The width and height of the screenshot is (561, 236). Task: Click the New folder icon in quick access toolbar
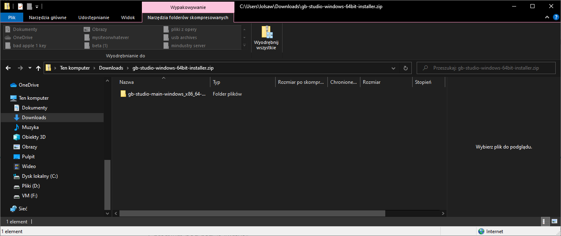point(29,7)
